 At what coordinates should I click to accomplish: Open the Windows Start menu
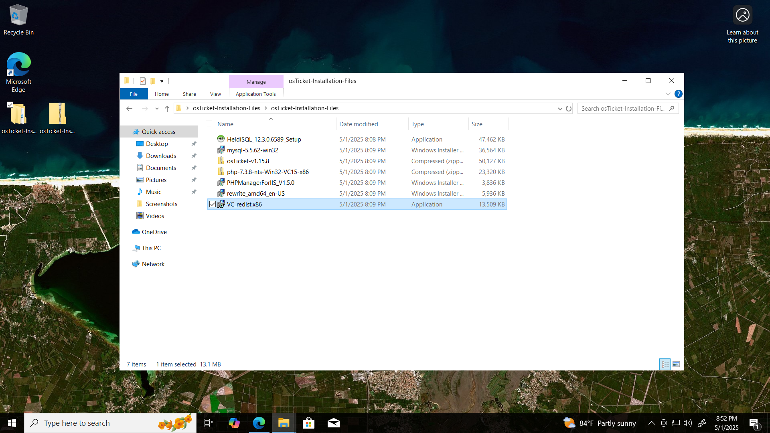12,423
